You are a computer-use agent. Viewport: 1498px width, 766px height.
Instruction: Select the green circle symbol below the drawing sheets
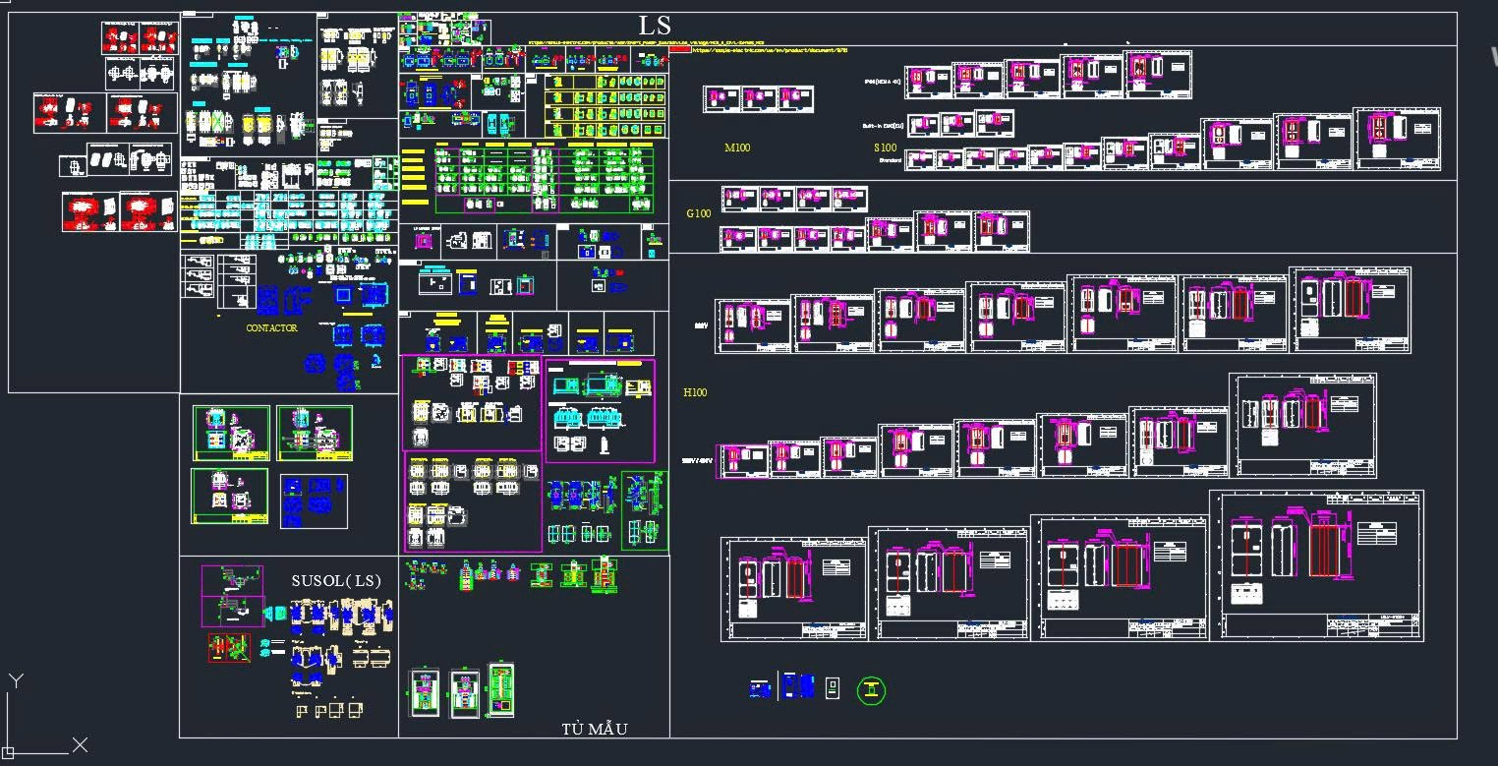tap(872, 690)
